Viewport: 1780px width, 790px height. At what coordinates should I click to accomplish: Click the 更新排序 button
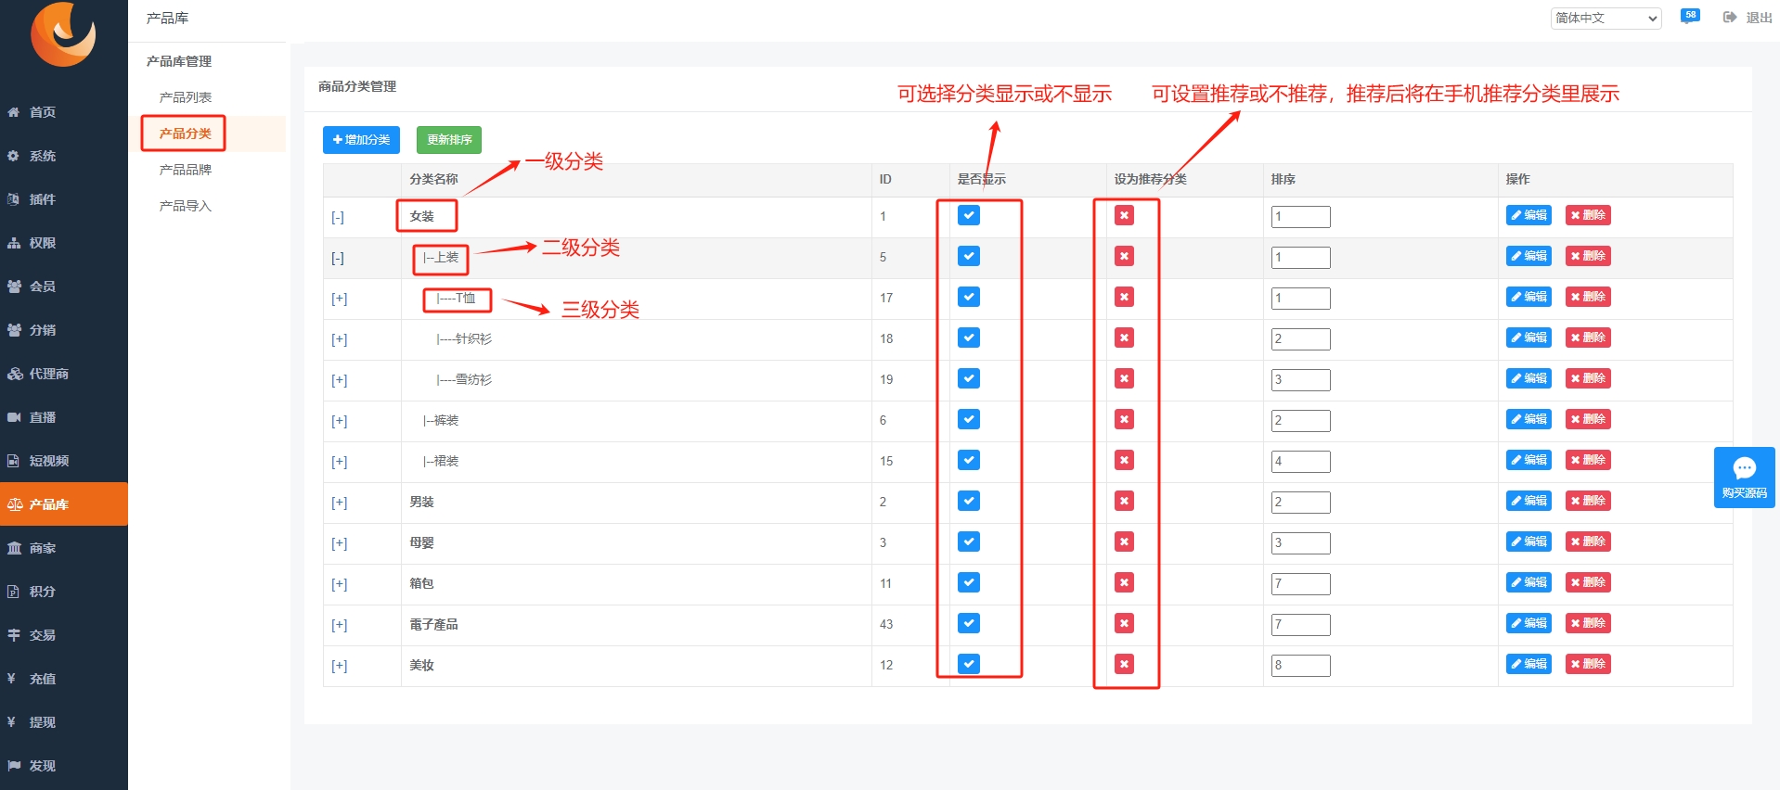coord(449,140)
